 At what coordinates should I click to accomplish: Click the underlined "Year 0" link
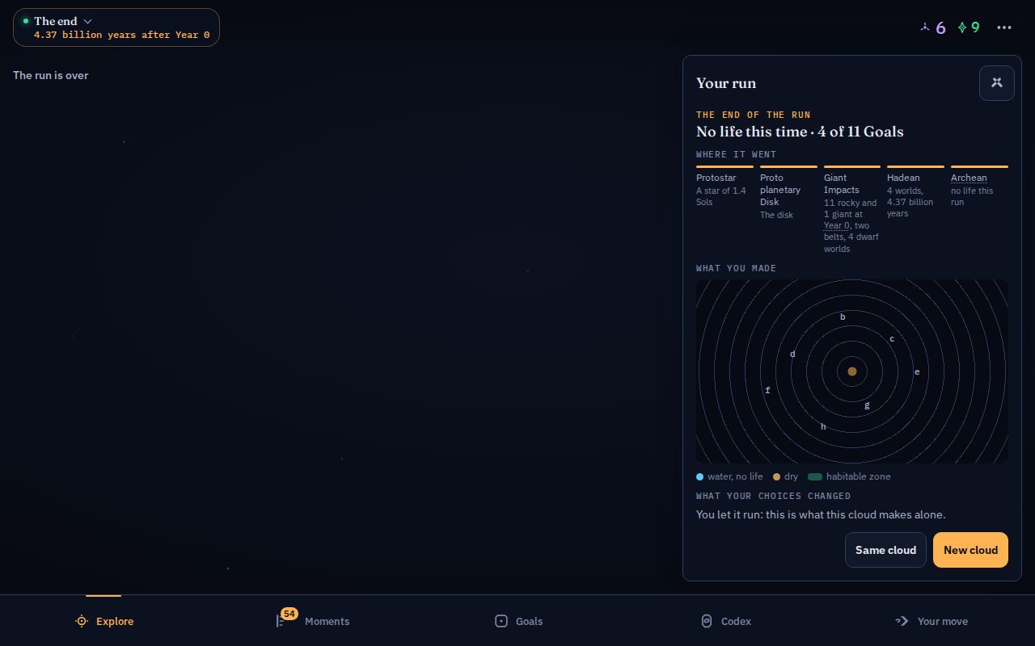(837, 225)
